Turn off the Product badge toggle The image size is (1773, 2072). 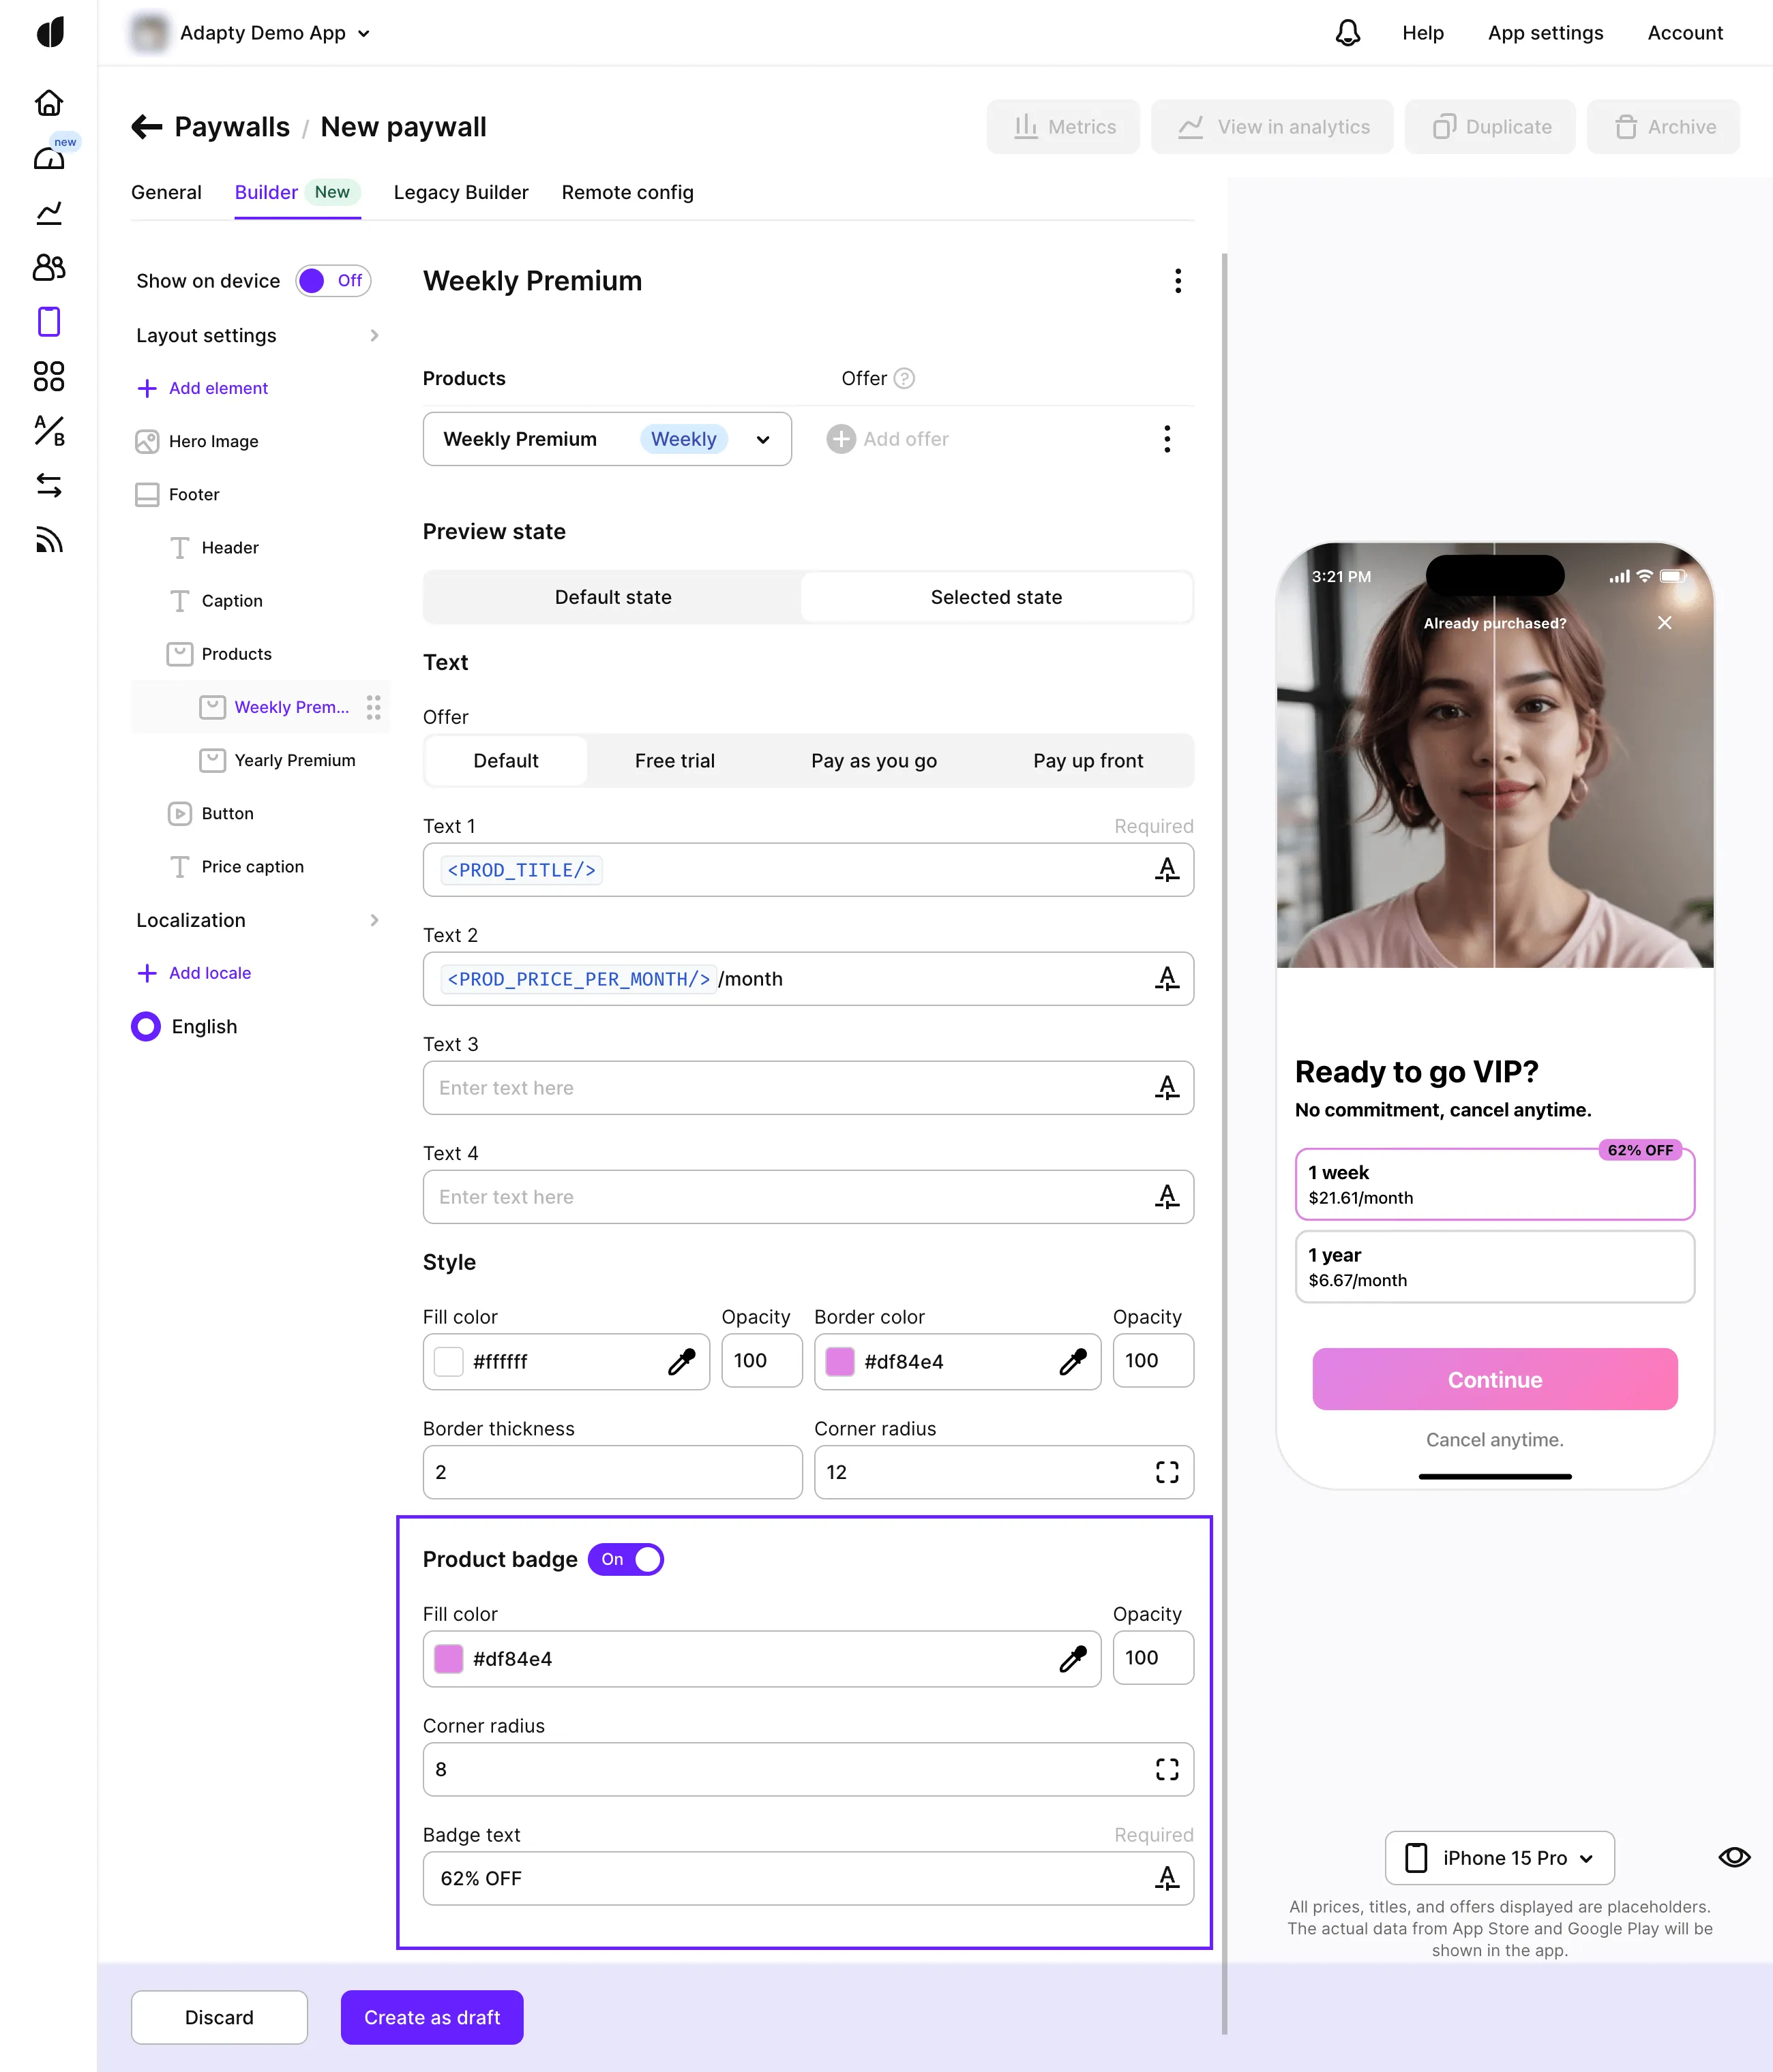coord(625,1559)
